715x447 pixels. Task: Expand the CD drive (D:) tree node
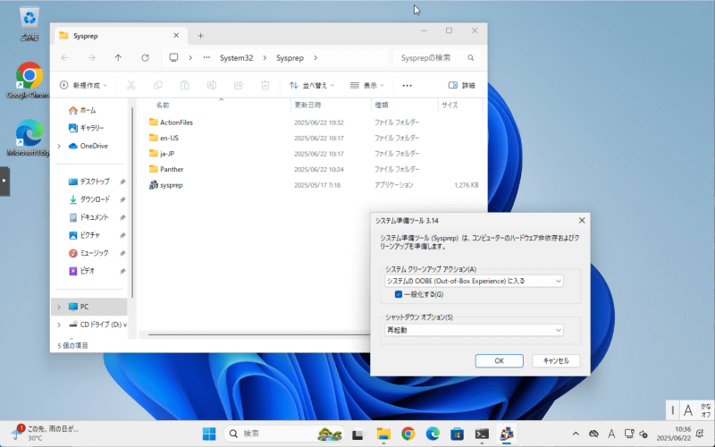coord(59,325)
